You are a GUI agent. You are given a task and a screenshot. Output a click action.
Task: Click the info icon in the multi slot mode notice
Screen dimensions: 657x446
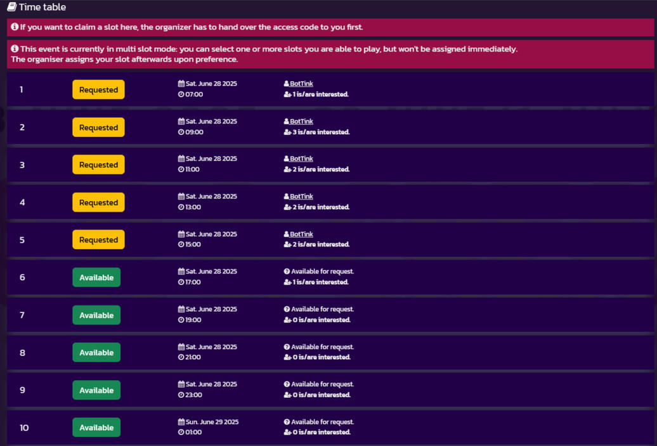pos(15,49)
